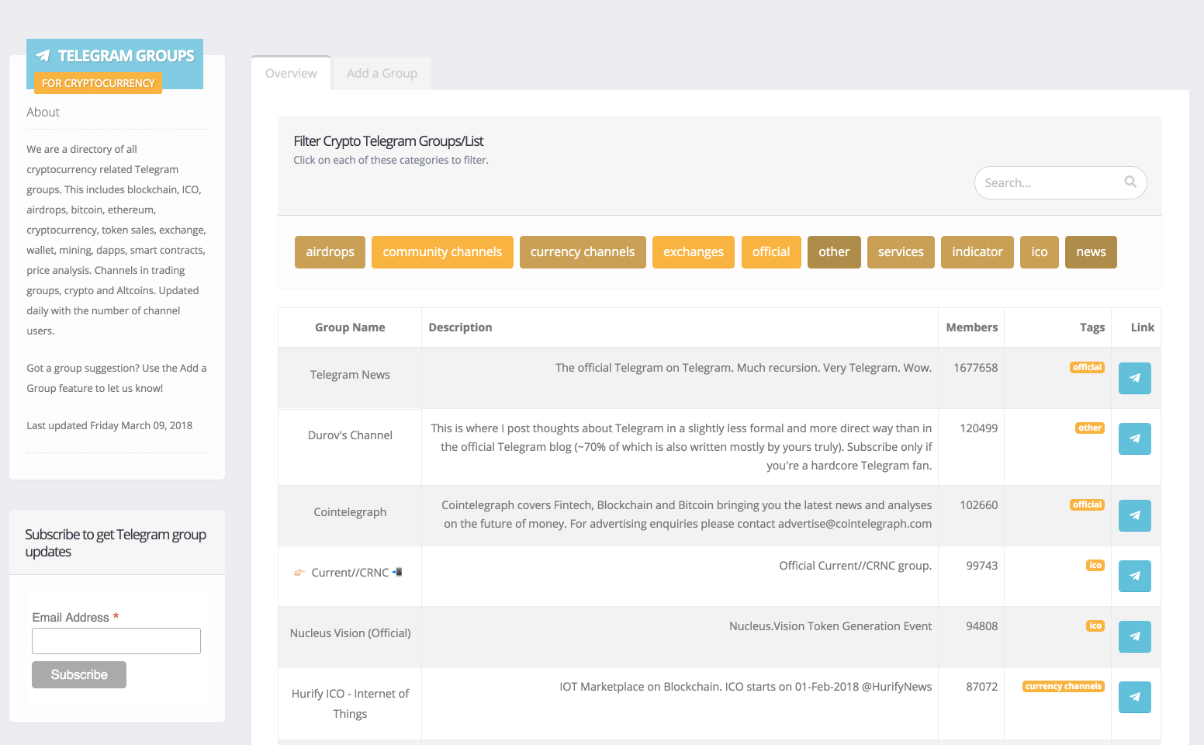Click the search magnifier icon

1130,182
